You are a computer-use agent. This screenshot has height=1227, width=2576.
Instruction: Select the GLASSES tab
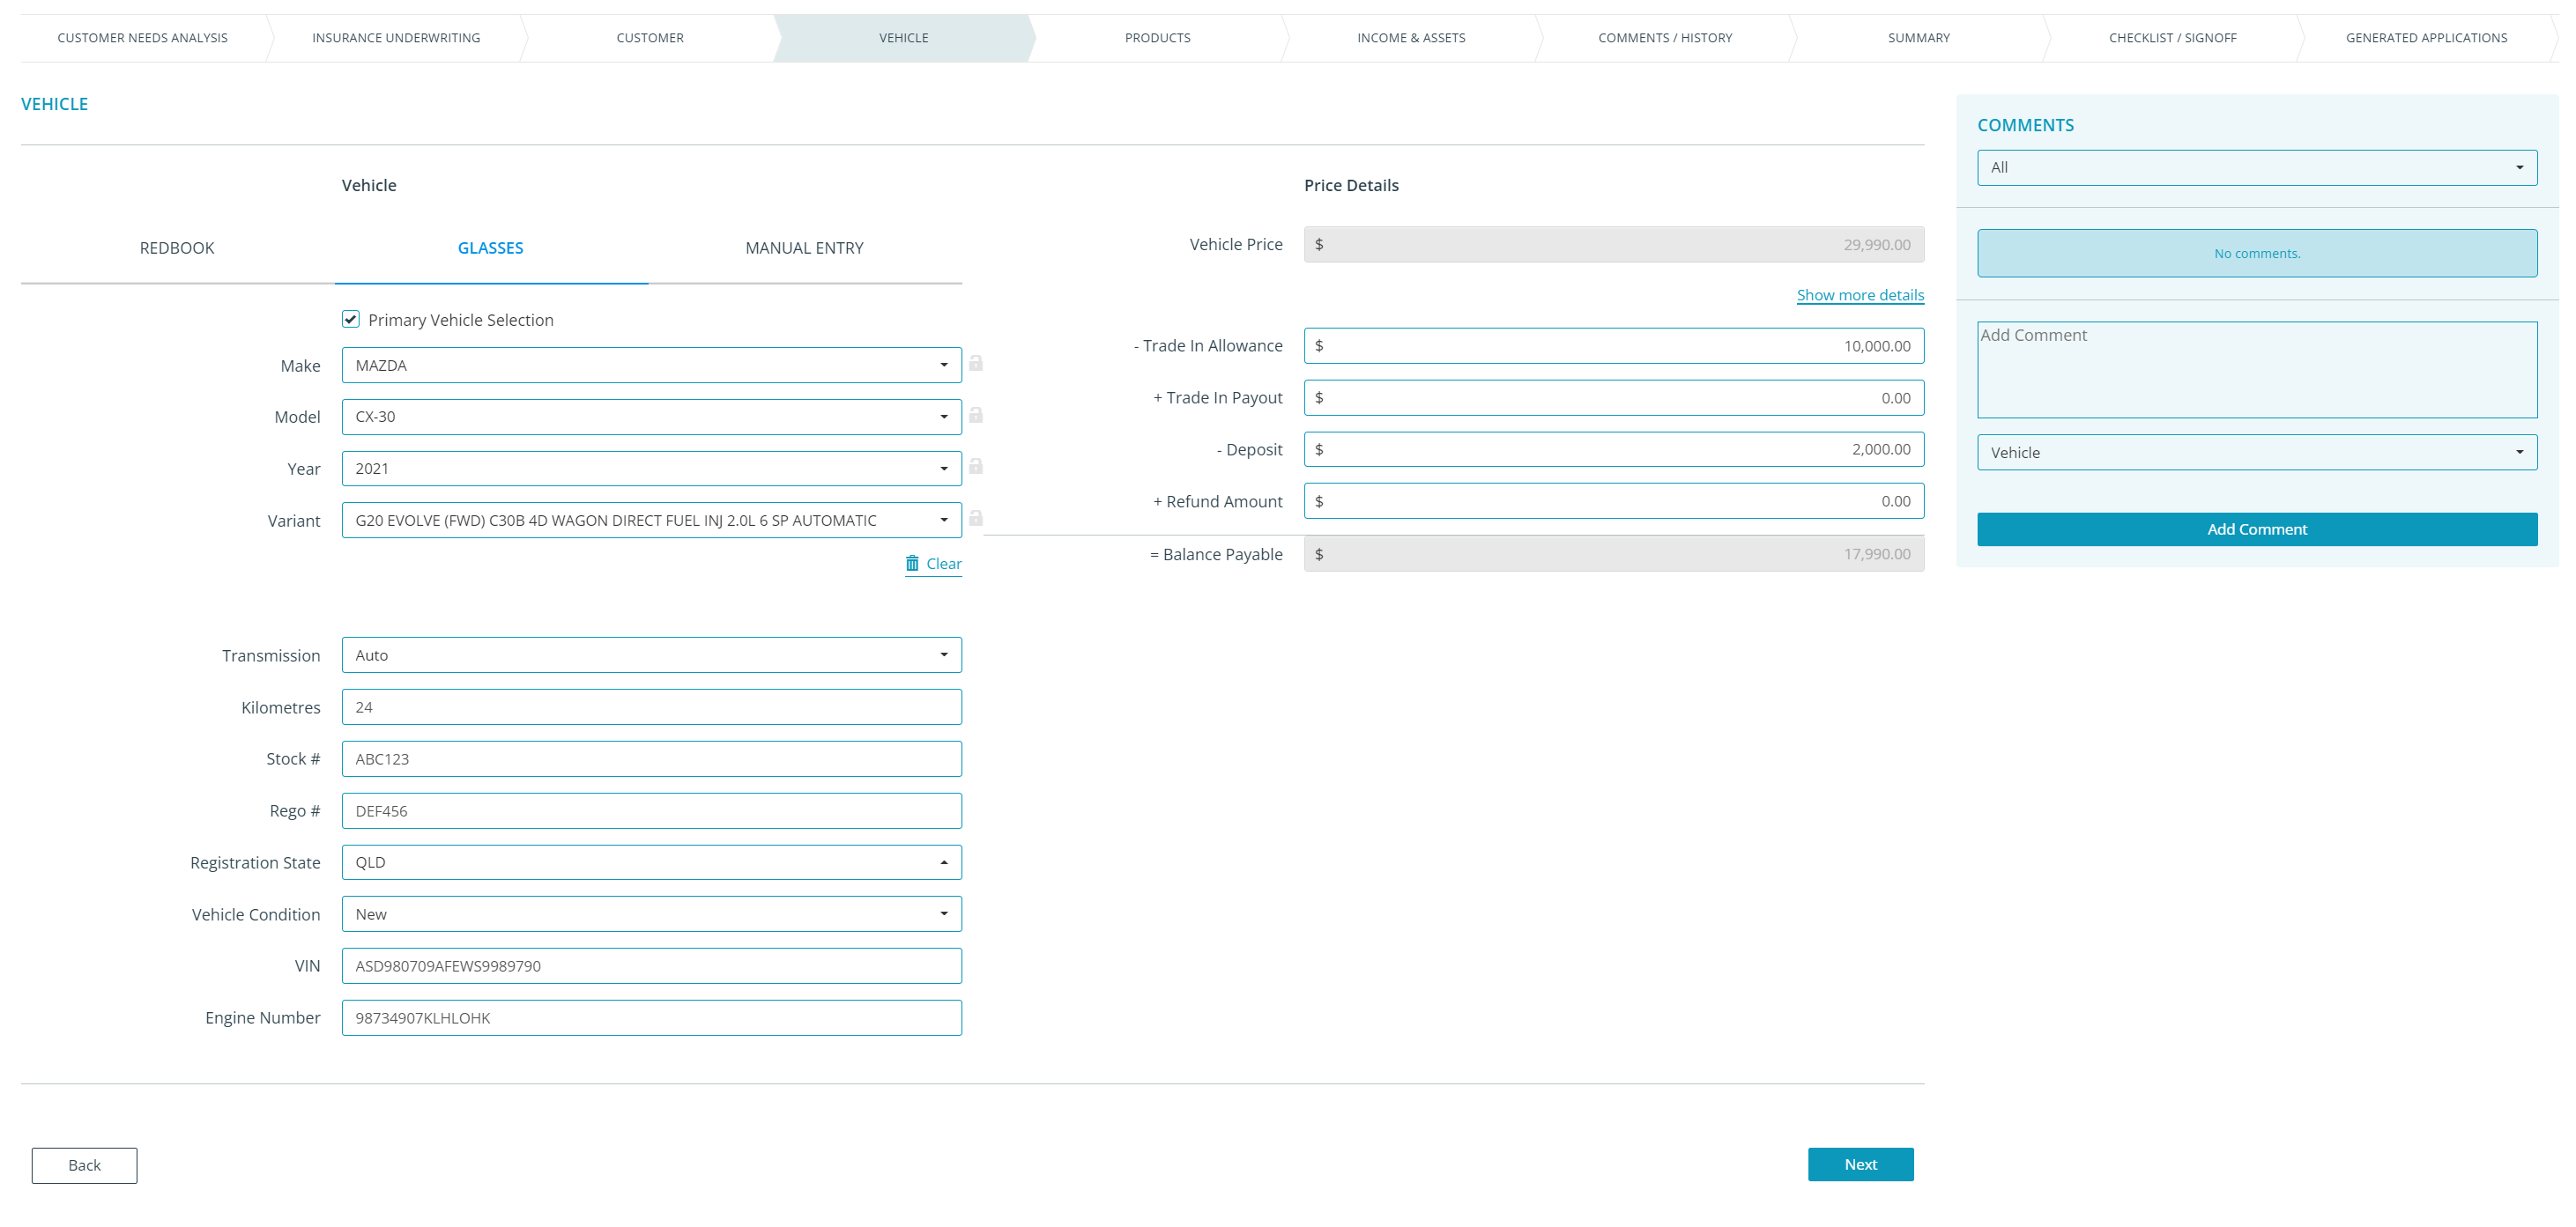490,248
